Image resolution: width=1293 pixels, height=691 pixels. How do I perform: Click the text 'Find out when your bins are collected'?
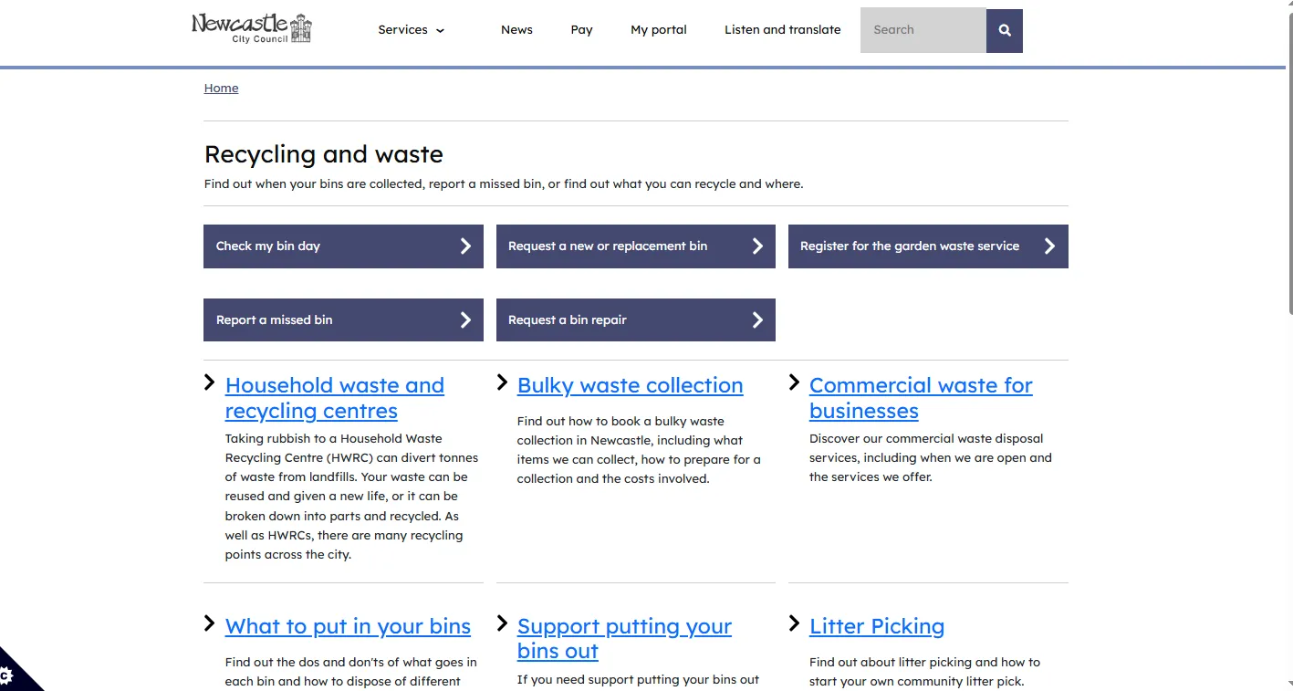[314, 184]
